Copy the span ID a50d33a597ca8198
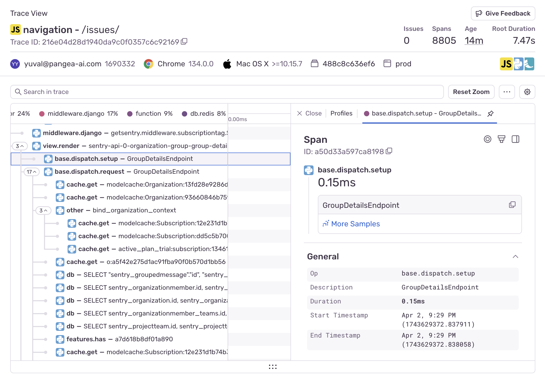545x377 pixels. pyautogui.click(x=389, y=151)
